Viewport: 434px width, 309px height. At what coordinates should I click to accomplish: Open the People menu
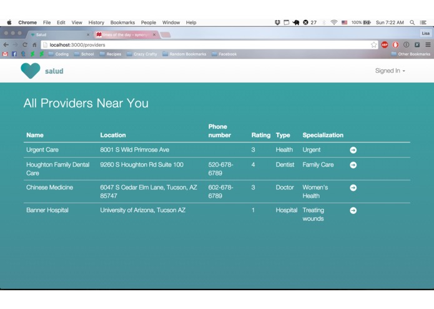[149, 23]
